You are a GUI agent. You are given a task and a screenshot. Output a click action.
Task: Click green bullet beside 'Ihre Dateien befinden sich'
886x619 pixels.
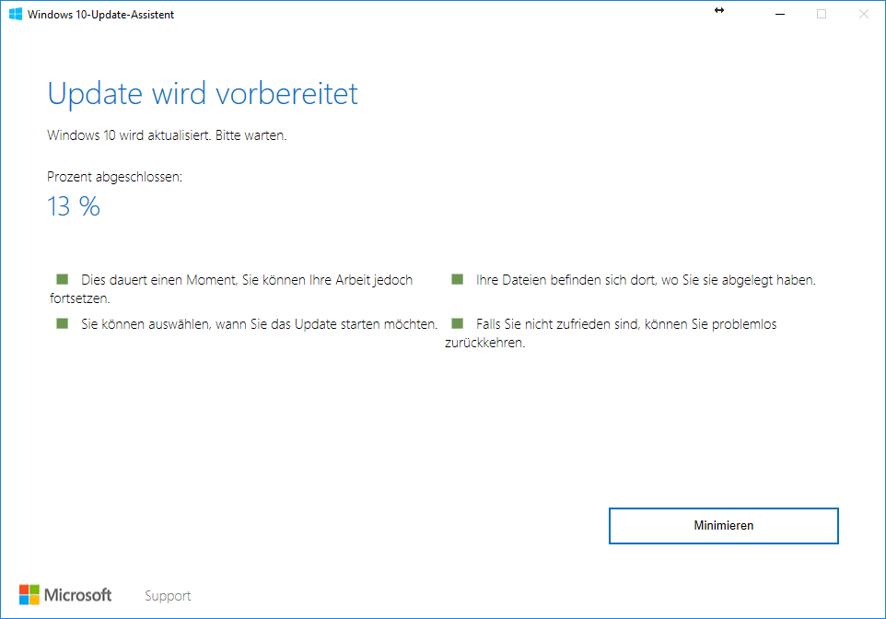click(x=457, y=279)
